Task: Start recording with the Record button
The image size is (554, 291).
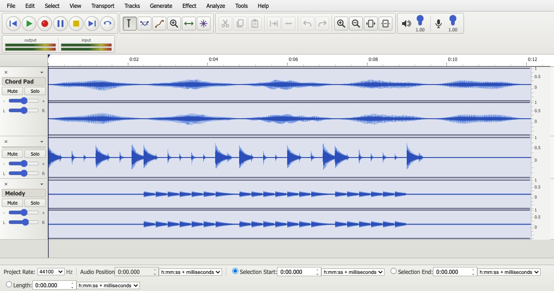Action: (x=45, y=23)
